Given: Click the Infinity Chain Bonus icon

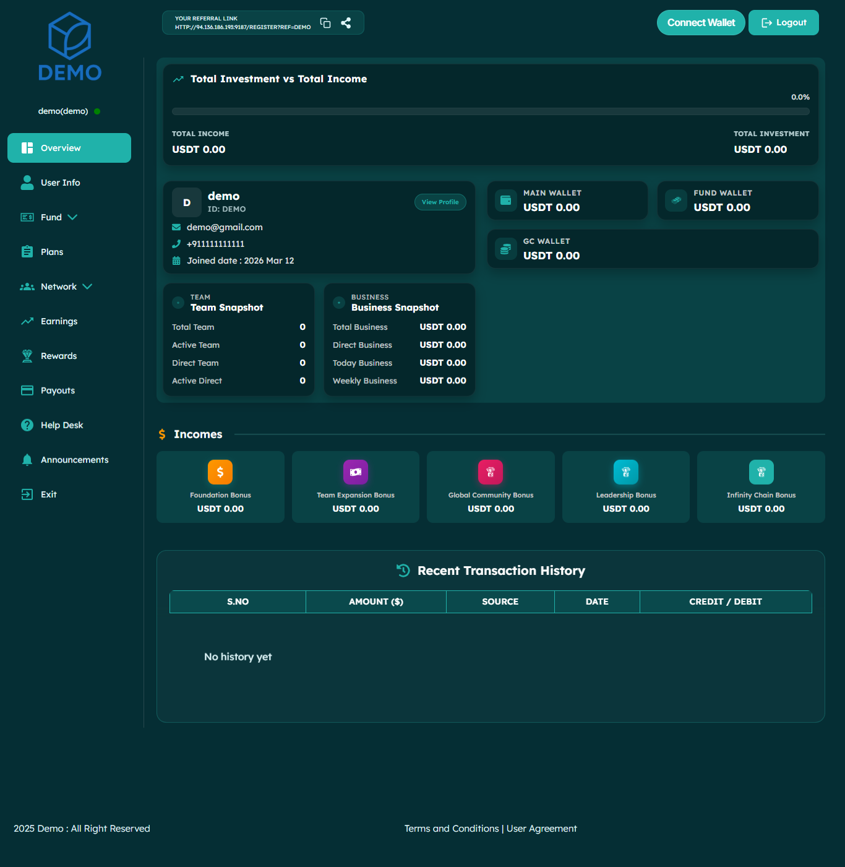Looking at the screenshot, I should [761, 472].
